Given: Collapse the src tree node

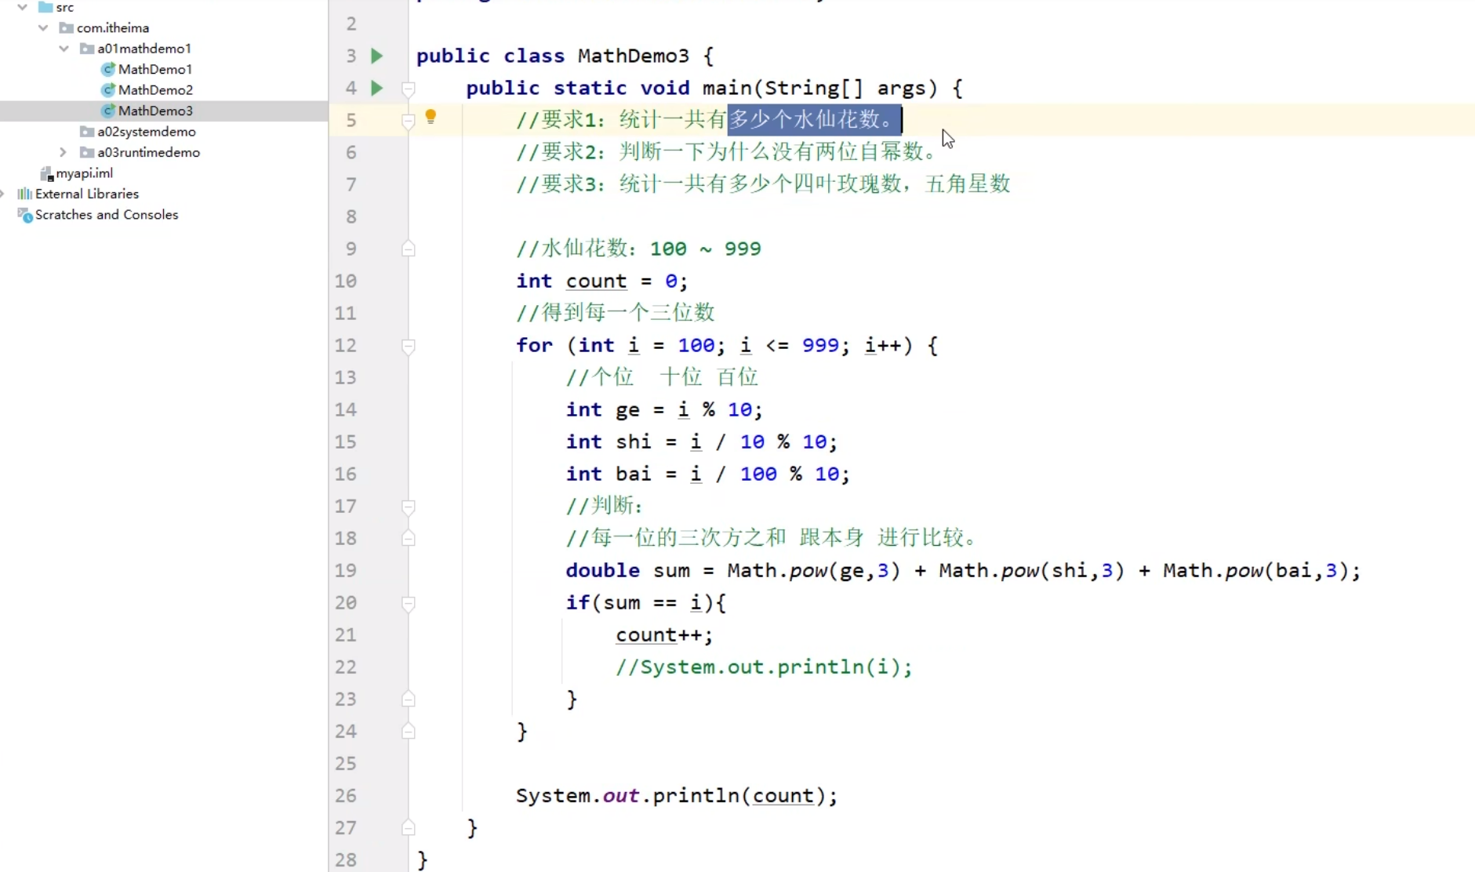Looking at the screenshot, I should [22, 7].
